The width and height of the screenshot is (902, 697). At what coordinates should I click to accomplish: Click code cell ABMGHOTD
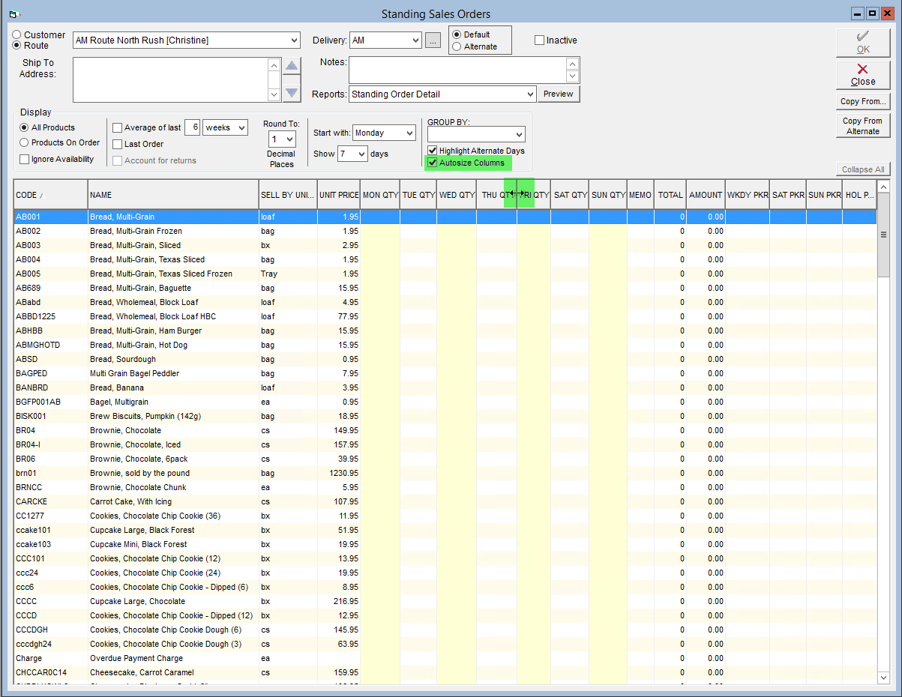[51, 345]
